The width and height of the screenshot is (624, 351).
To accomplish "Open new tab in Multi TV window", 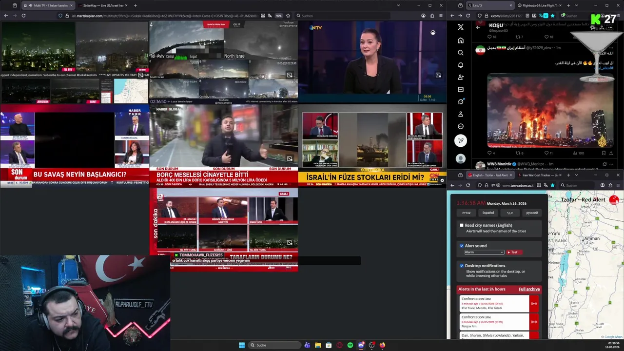I will [135, 5].
